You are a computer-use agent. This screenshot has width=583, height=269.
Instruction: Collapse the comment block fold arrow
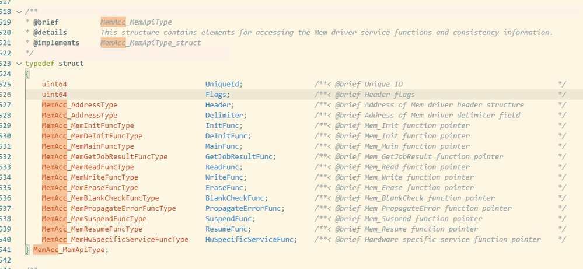[x=20, y=12]
